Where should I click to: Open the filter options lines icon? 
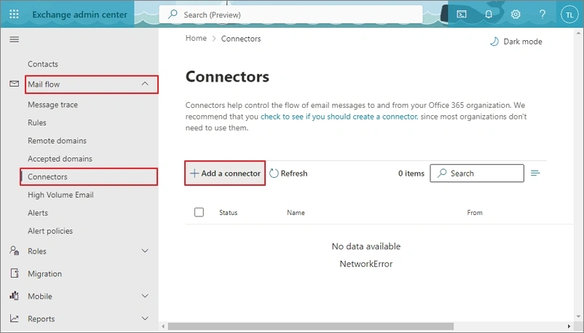click(535, 173)
